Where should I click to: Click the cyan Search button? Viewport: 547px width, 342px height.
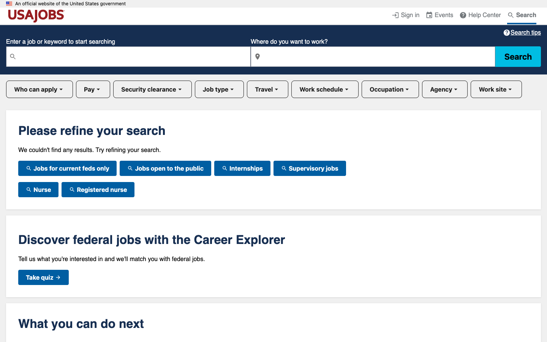[518, 57]
